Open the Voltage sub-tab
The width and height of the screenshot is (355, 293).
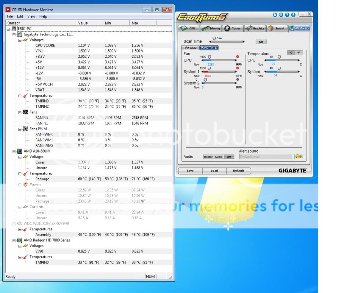(x=190, y=47)
